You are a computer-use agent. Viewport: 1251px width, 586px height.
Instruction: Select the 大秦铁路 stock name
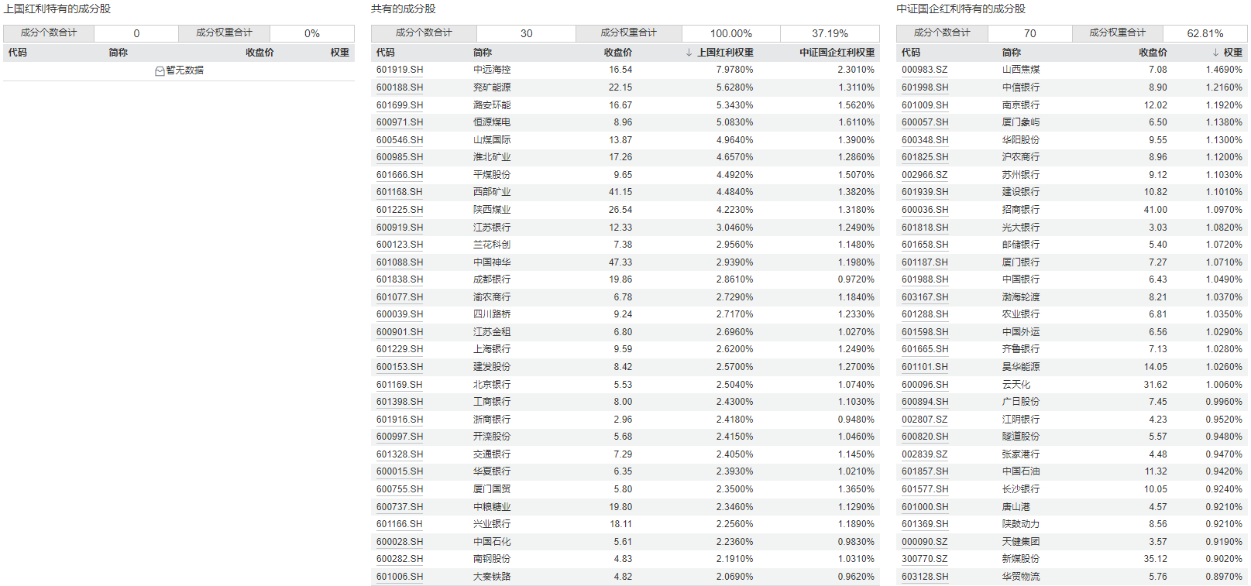(492, 577)
